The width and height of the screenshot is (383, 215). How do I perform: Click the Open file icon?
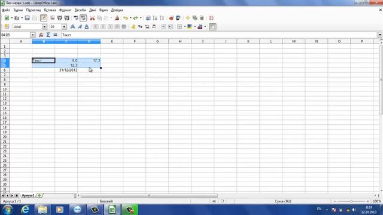point(17,18)
